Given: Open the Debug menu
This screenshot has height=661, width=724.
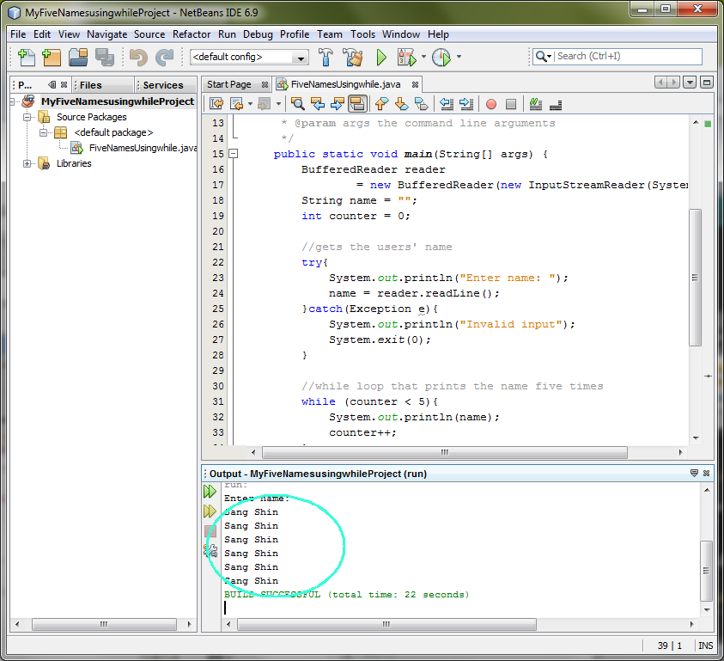Looking at the screenshot, I should pyautogui.click(x=258, y=34).
